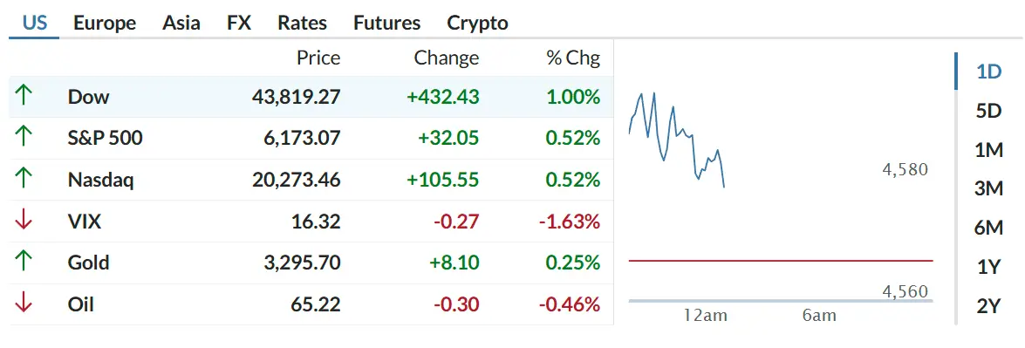Click the green up arrow next to Gold
The width and height of the screenshot is (1025, 348).
click(x=24, y=263)
